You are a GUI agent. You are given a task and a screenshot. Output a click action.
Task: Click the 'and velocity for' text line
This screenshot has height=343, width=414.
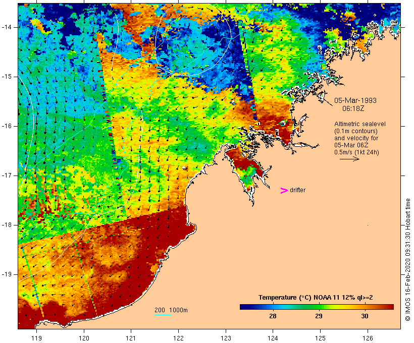(356, 138)
